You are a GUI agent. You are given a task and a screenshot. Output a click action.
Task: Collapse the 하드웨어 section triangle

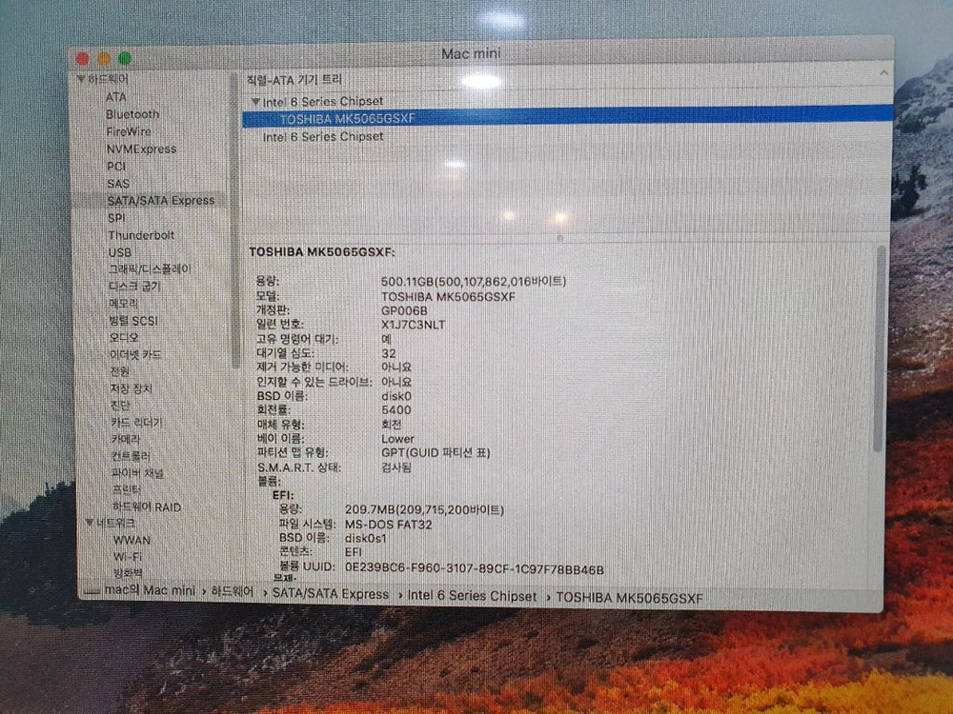(x=82, y=79)
